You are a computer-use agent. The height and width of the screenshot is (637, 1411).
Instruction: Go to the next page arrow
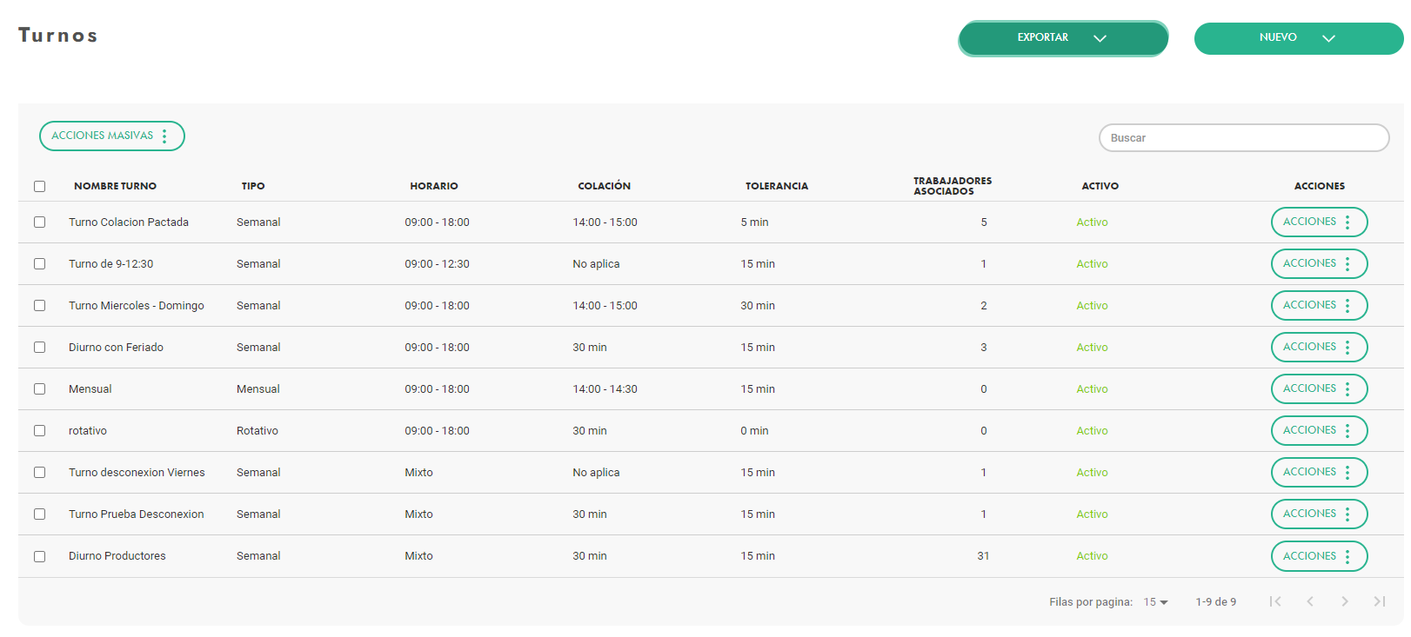click(1344, 601)
